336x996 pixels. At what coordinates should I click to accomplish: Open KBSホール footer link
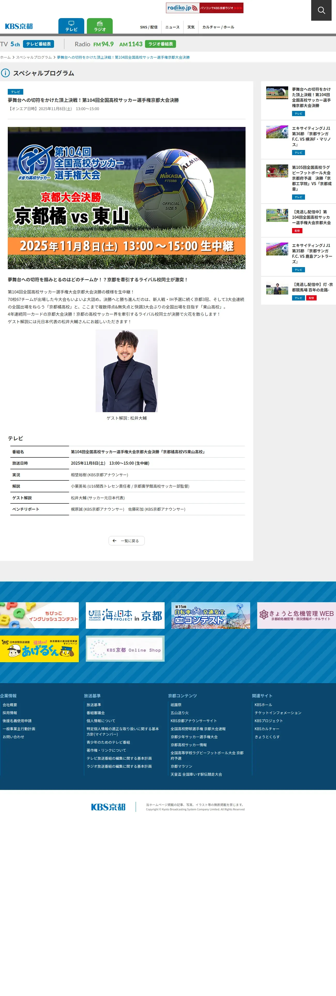tap(263, 705)
